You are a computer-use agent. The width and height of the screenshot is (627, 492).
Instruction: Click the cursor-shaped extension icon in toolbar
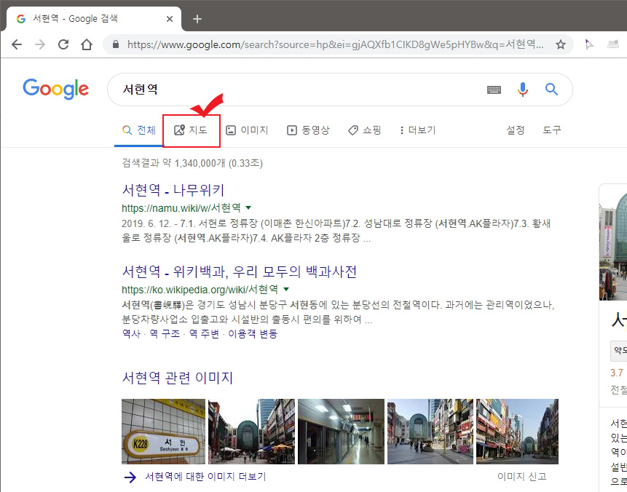click(588, 44)
